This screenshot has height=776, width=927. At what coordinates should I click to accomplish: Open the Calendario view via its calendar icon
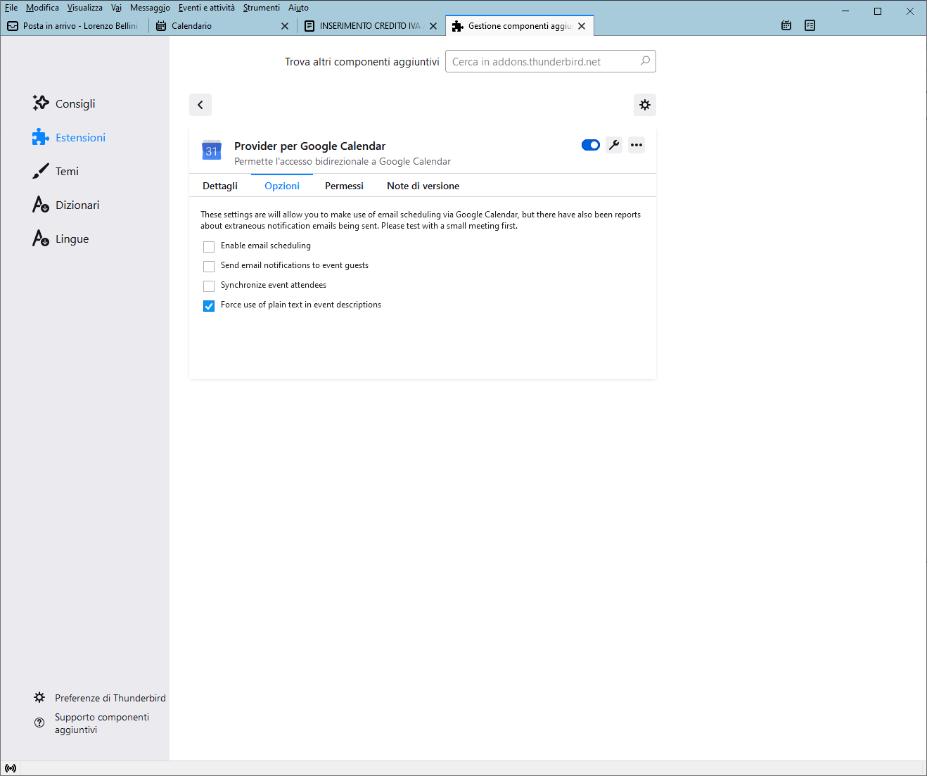click(x=786, y=25)
